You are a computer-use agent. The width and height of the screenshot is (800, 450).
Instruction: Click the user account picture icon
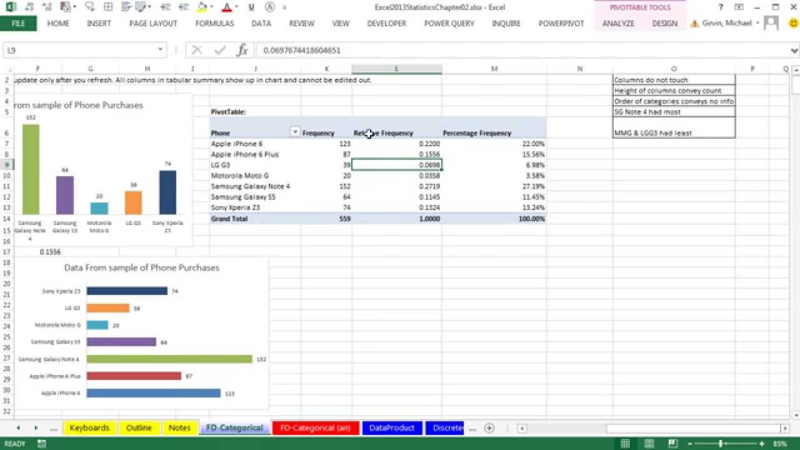click(771, 23)
